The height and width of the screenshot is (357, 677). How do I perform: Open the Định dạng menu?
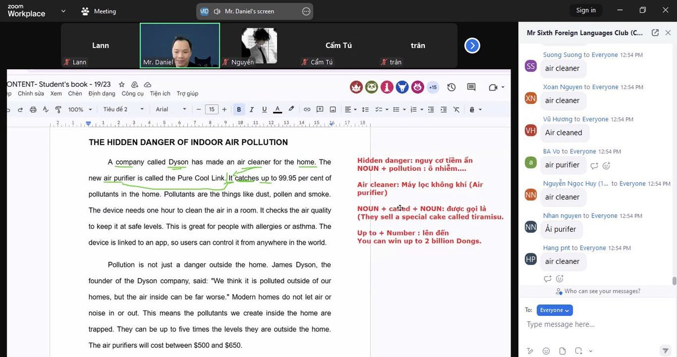(x=102, y=94)
